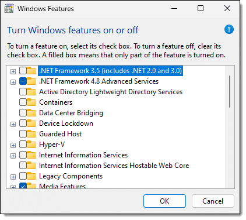
Task: Enable the .NET Framework 3.5 checkbox
Action: click(x=23, y=71)
